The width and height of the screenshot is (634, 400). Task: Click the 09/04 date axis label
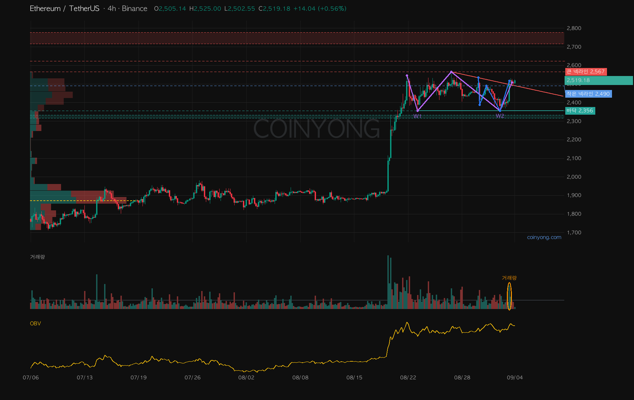point(515,378)
